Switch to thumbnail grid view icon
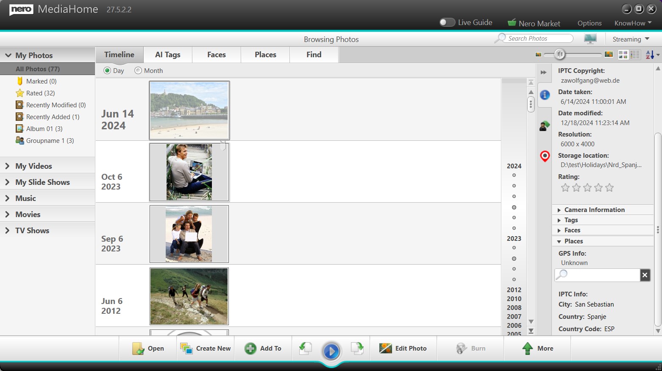 (623, 55)
